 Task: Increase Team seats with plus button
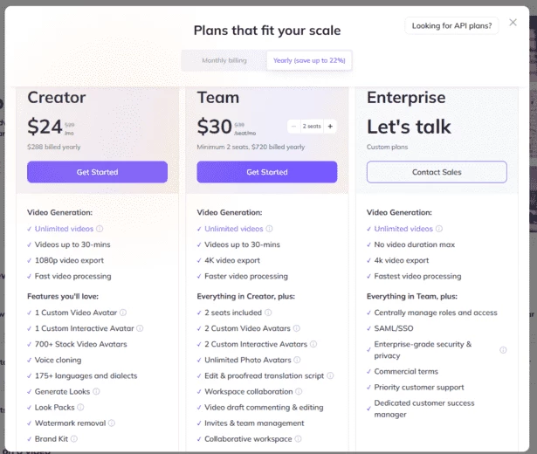click(x=330, y=127)
